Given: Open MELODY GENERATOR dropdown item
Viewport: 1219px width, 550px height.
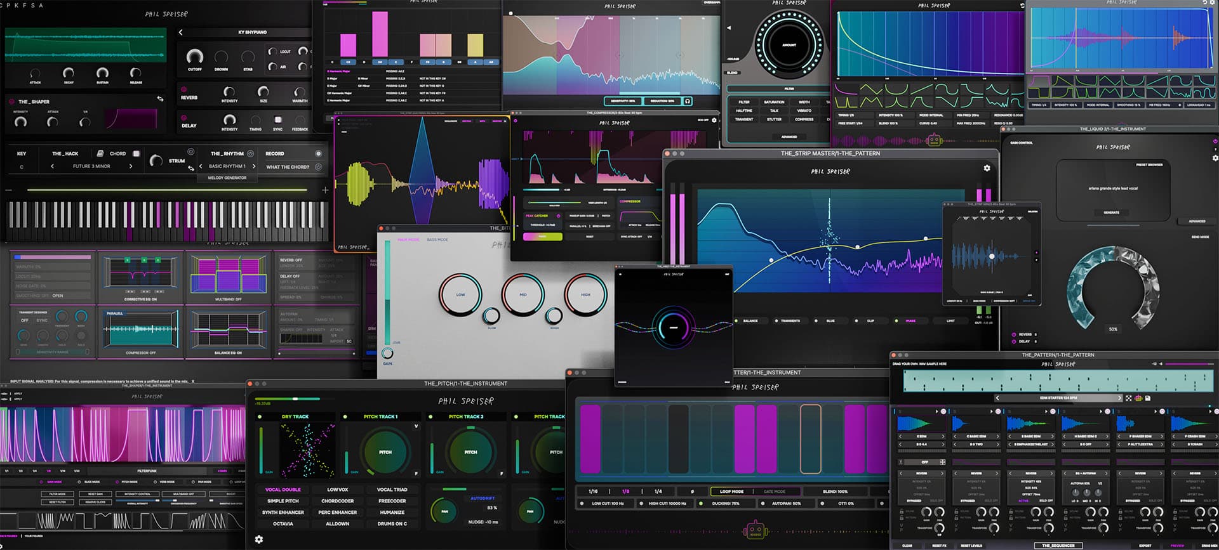Looking at the screenshot, I should pyautogui.click(x=227, y=178).
